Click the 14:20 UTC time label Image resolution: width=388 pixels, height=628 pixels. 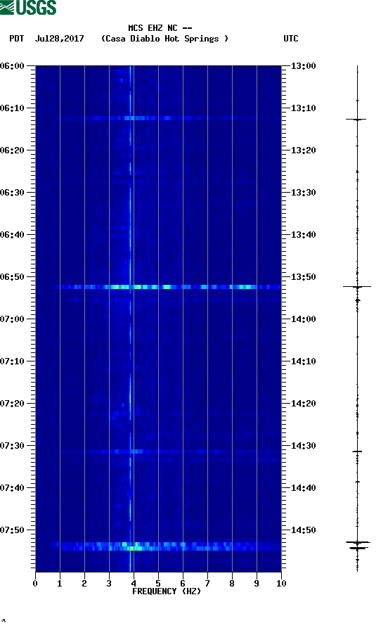(304, 404)
